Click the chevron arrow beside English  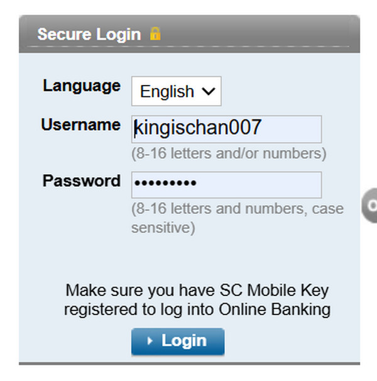pyautogui.click(x=208, y=92)
